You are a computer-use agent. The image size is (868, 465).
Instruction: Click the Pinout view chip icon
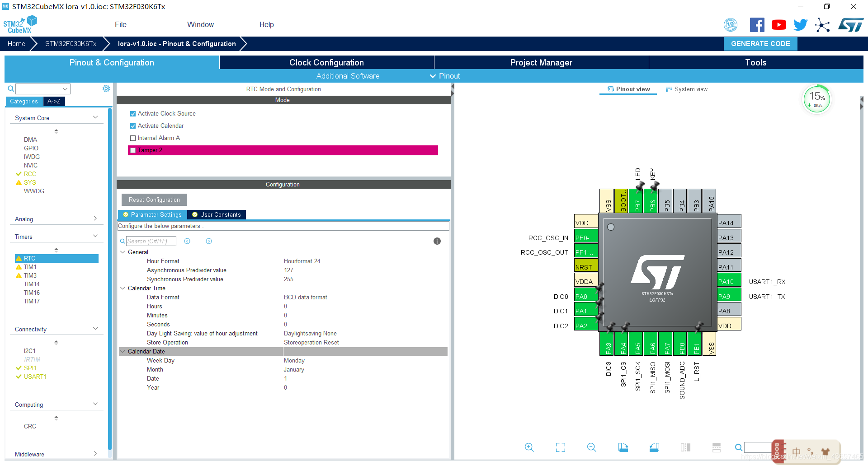click(611, 89)
